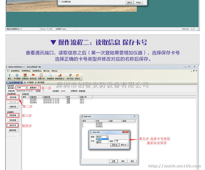Click the 状态 column header
This screenshot has width=205, height=170.
tap(72, 97)
